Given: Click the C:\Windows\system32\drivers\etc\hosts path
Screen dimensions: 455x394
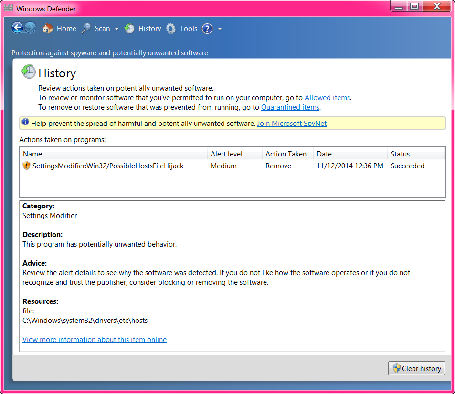Looking at the screenshot, I should [85, 321].
